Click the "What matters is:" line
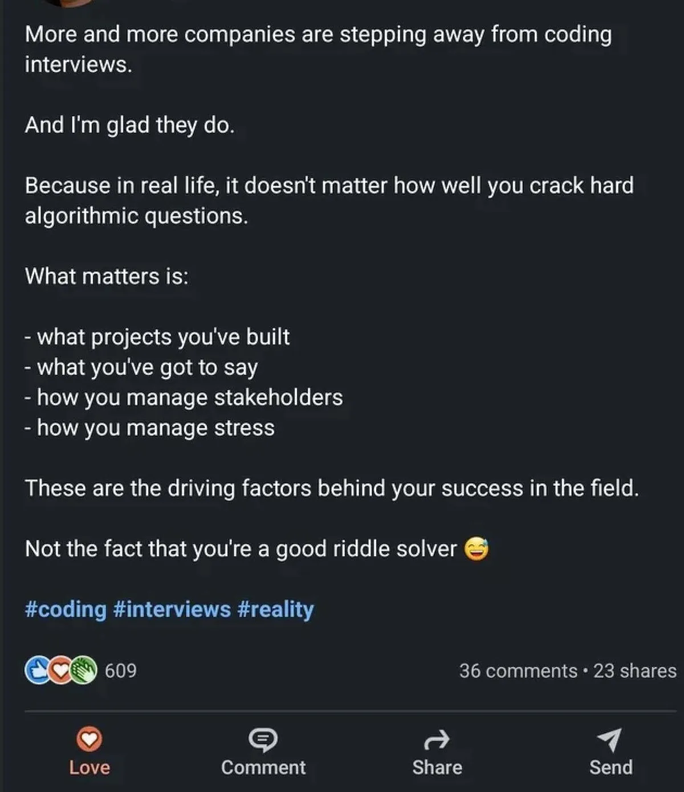684x792 pixels. tap(107, 277)
